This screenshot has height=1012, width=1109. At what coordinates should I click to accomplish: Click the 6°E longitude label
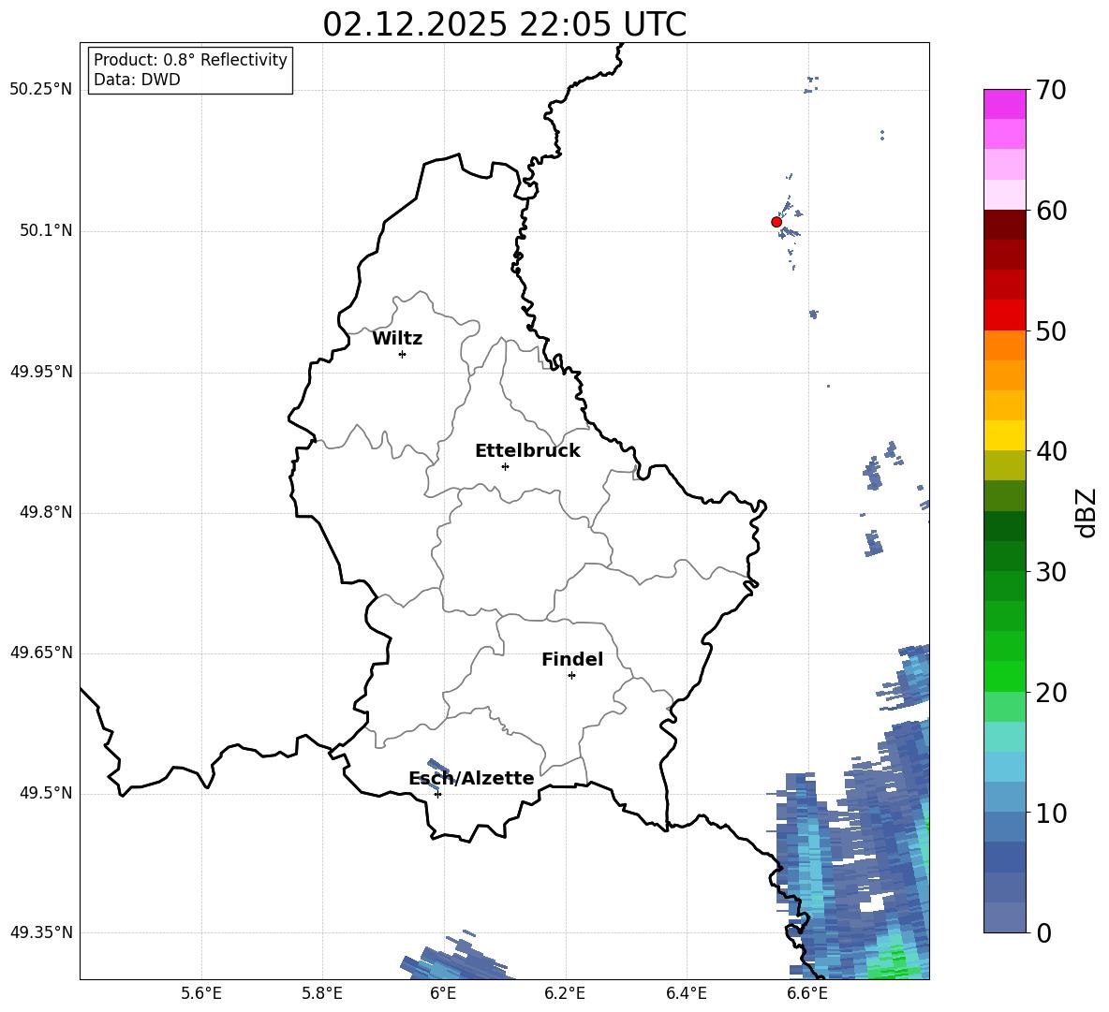tap(443, 993)
